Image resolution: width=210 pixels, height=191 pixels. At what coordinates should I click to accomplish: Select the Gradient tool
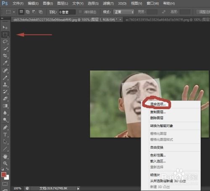point(5,106)
